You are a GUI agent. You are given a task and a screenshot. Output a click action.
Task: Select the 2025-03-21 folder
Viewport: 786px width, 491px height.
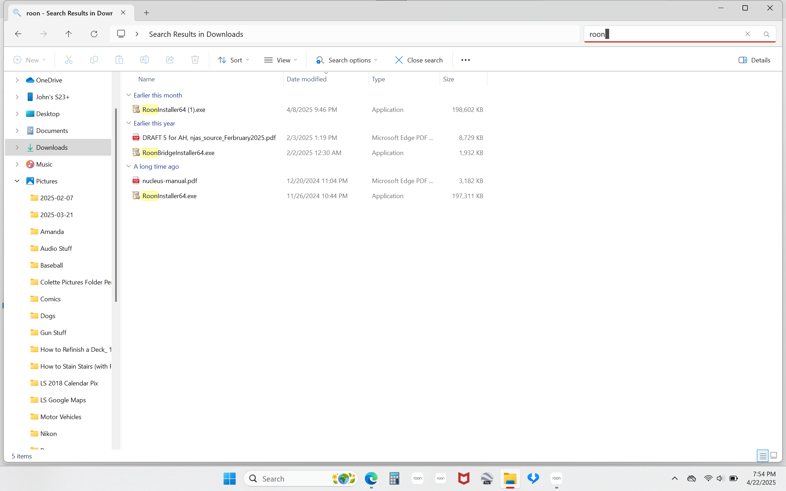(x=56, y=215)
